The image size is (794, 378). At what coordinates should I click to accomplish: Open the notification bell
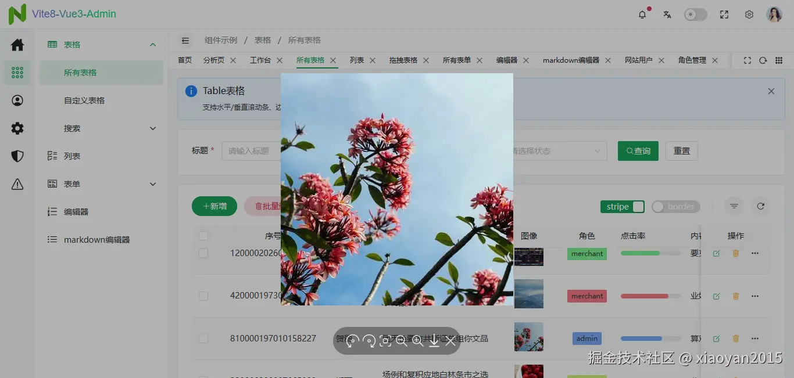pos(642,15)
